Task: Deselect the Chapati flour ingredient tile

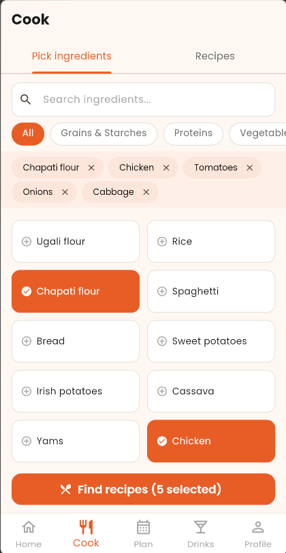Action: coord(76,291)
